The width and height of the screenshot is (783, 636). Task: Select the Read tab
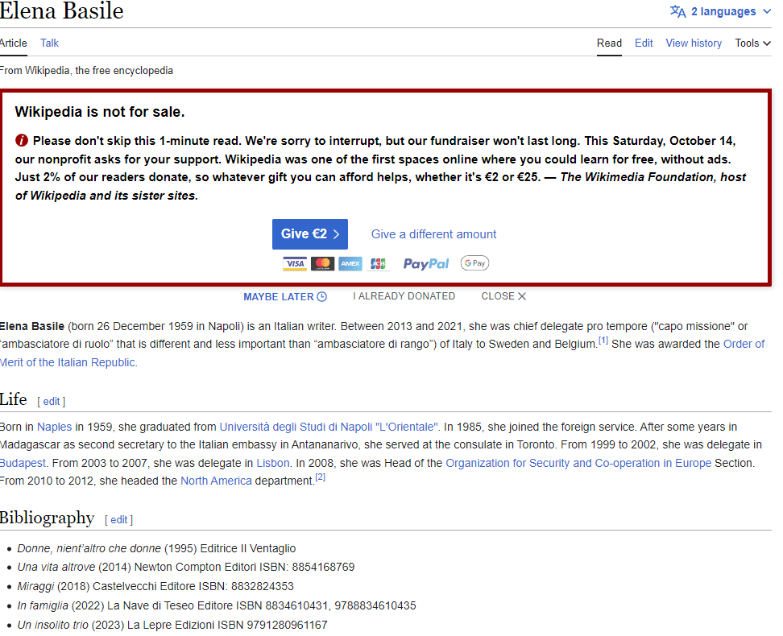[609, 43]
